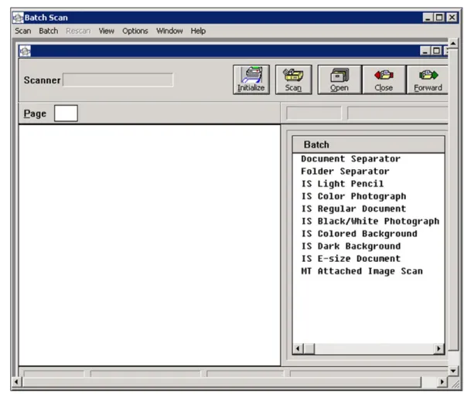464x394 pixels.
Task: Minimize the Batch Scan main window
Action: pos(428,18)
